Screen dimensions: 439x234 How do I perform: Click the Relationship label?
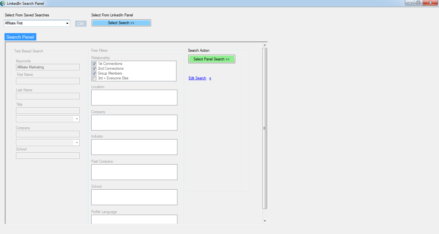point(101,58)
